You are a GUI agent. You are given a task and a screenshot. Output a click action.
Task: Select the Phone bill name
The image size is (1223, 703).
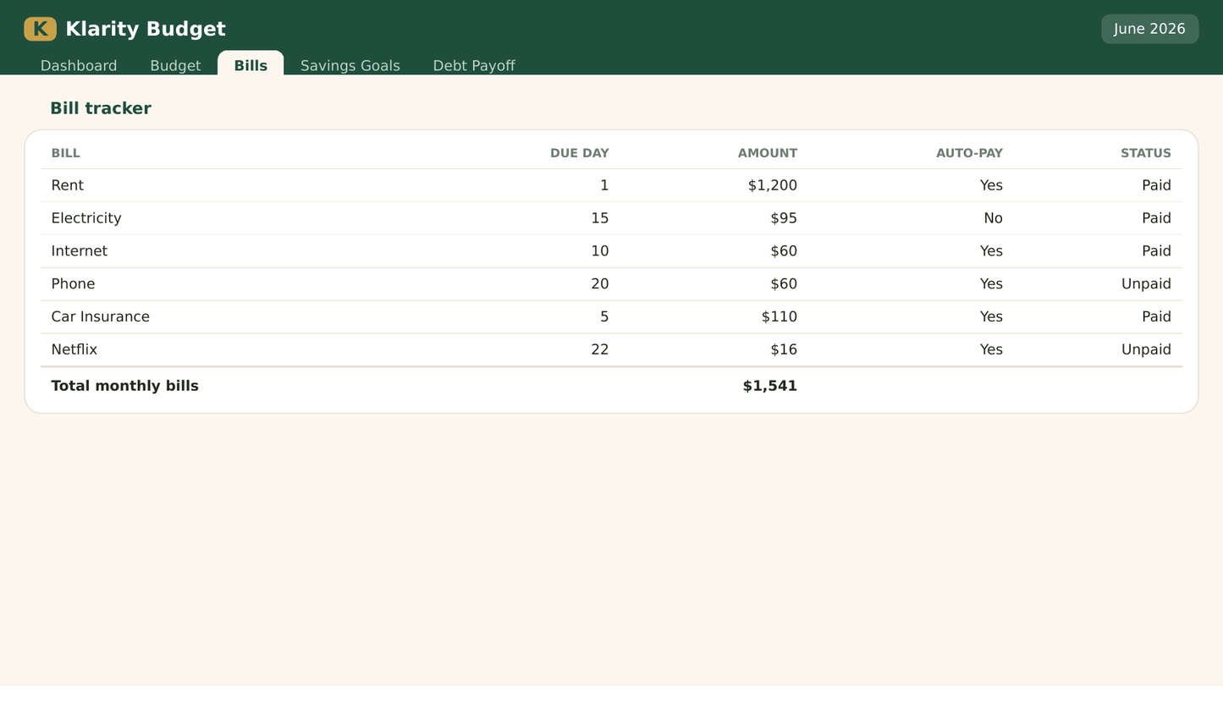[x=73, y=284]
